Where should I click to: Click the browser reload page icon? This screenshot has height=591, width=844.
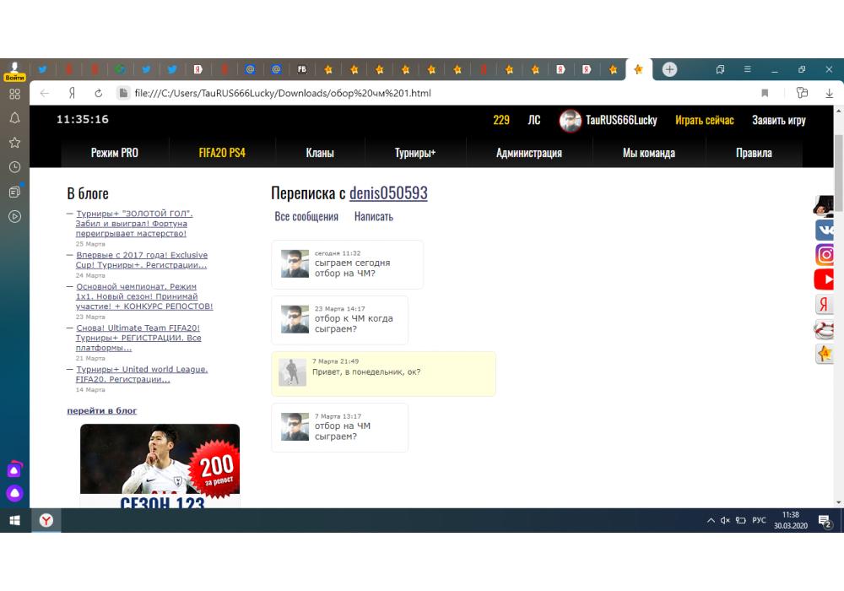(98, 93)
